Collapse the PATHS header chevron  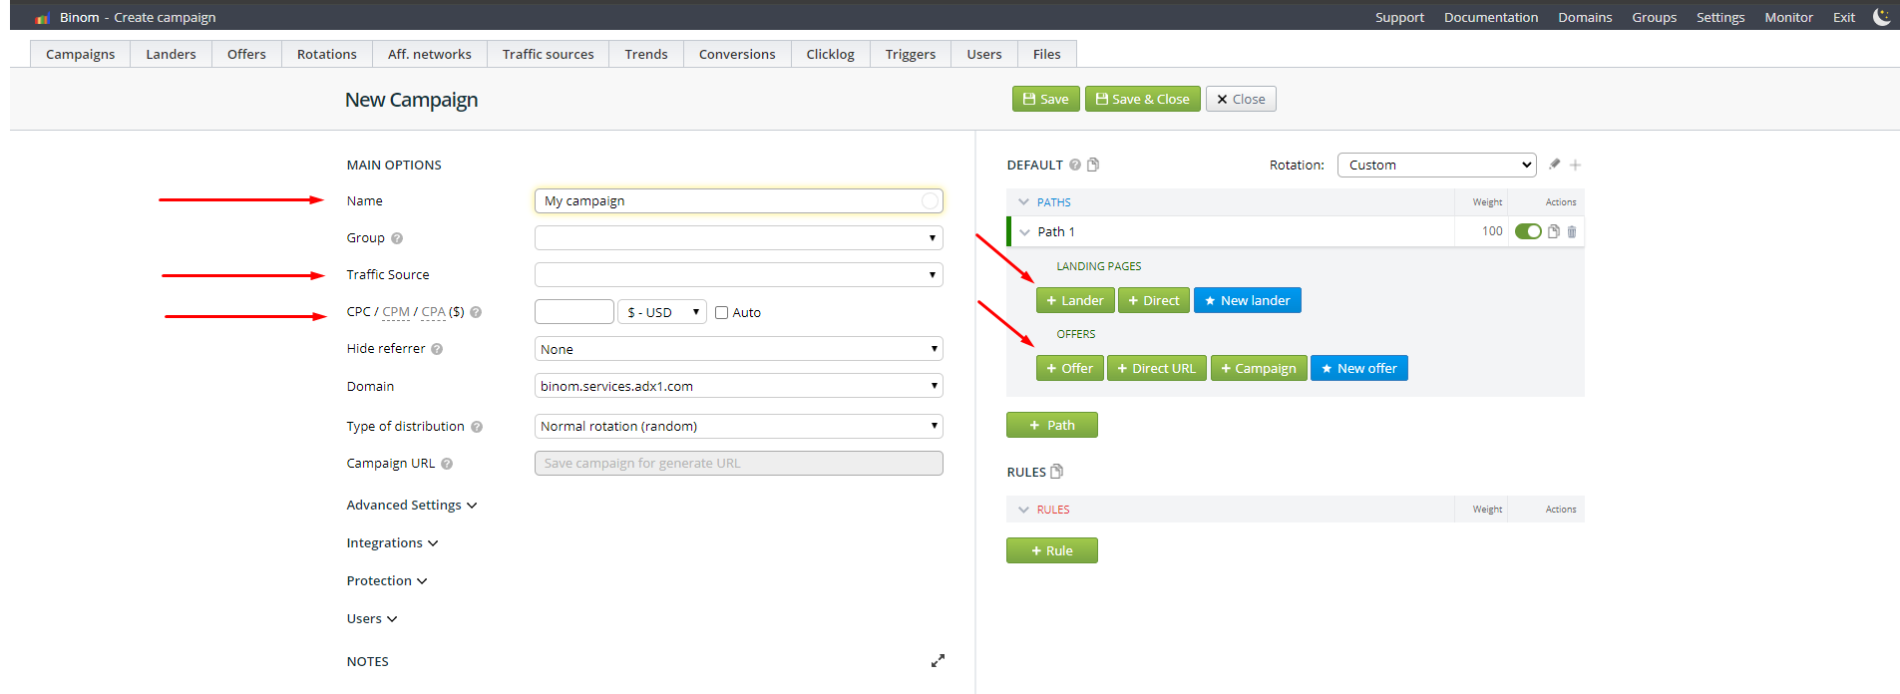[1023, 202]
